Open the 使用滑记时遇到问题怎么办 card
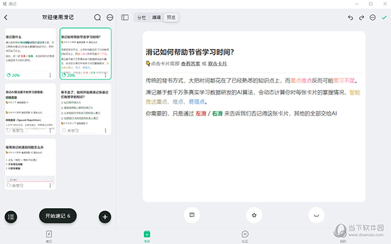 click(30, 164)
